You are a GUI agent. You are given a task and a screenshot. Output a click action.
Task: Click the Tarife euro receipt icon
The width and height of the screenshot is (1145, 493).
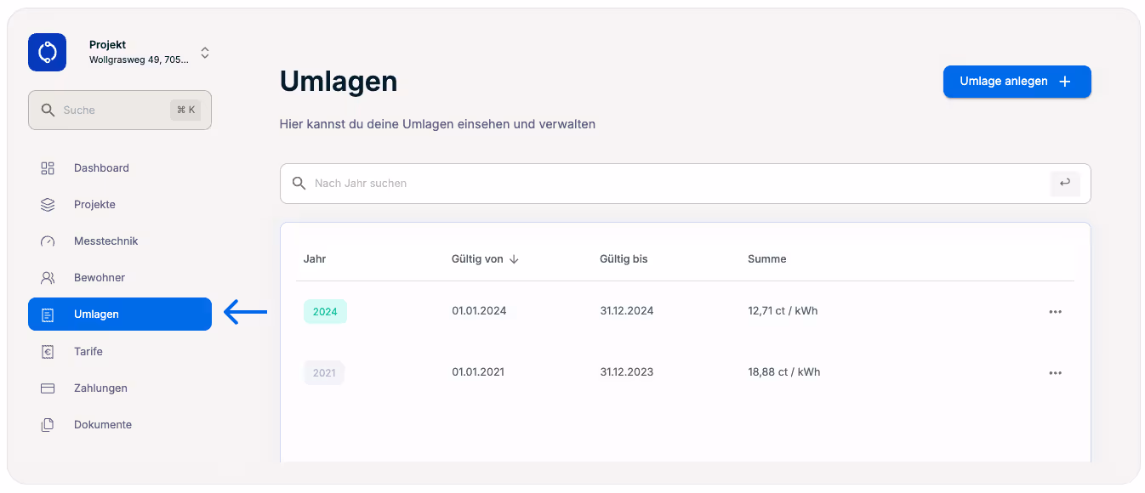48,352
